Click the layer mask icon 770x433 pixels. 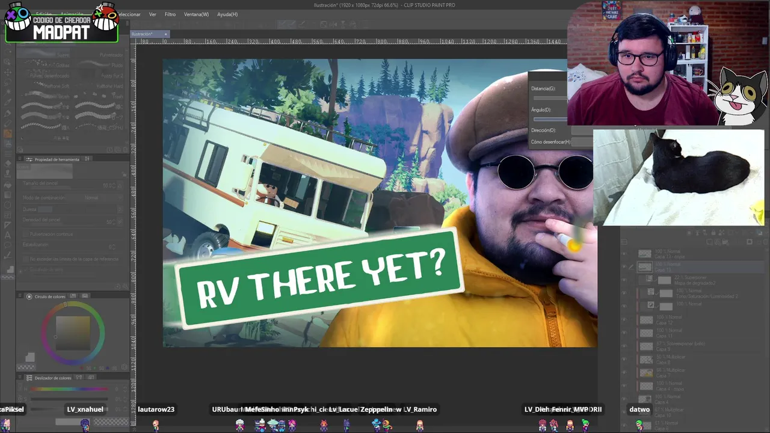[750, 242]
